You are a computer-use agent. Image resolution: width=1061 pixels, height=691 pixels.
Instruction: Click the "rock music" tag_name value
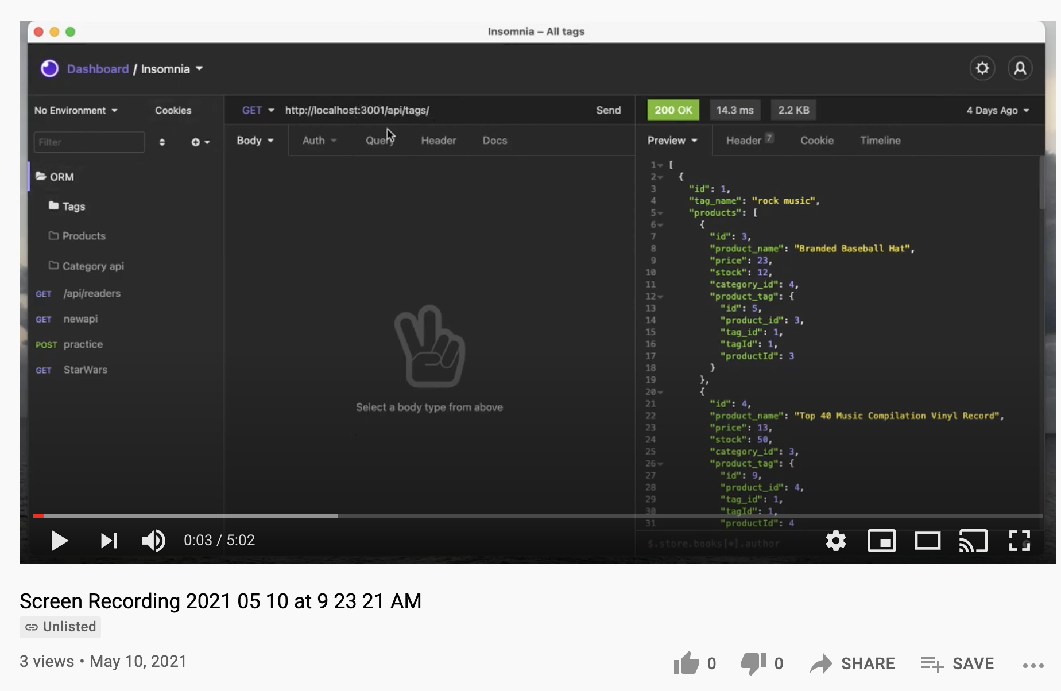(783, 201)
